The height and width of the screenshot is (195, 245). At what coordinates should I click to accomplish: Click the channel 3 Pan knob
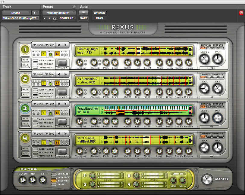pyautogui.click(x=218, y=118)
